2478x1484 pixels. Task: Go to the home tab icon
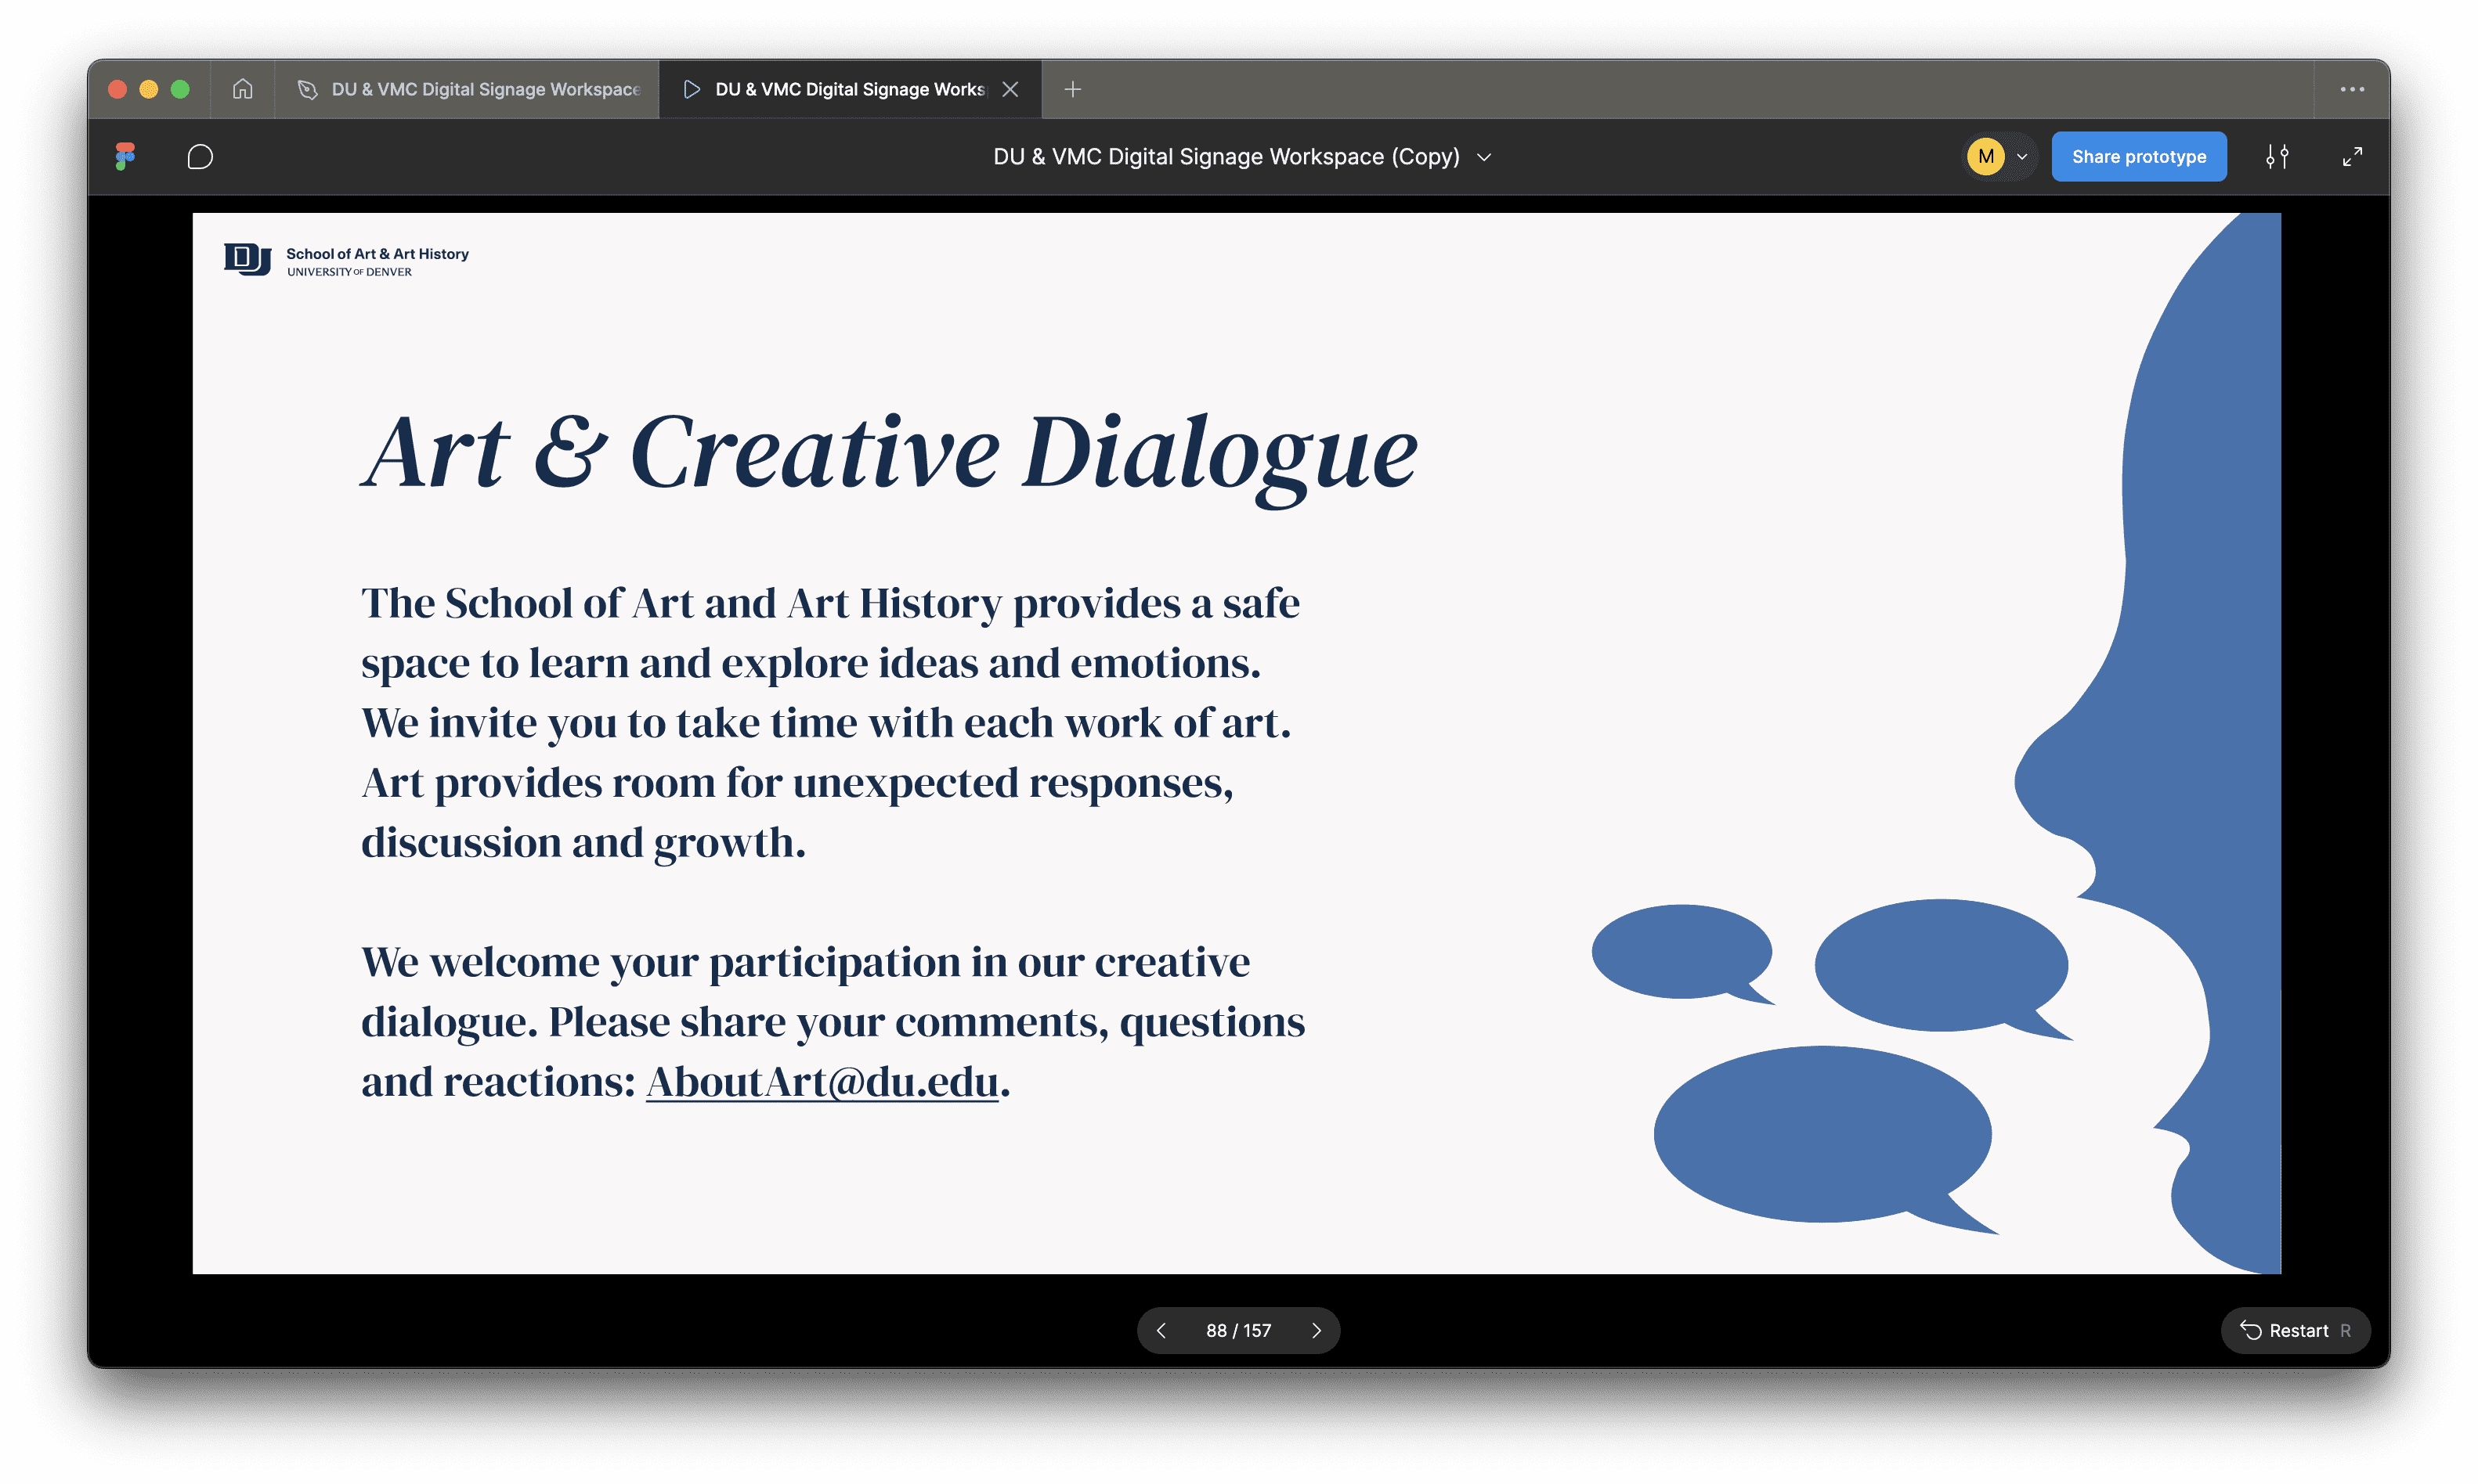[242, 89]
